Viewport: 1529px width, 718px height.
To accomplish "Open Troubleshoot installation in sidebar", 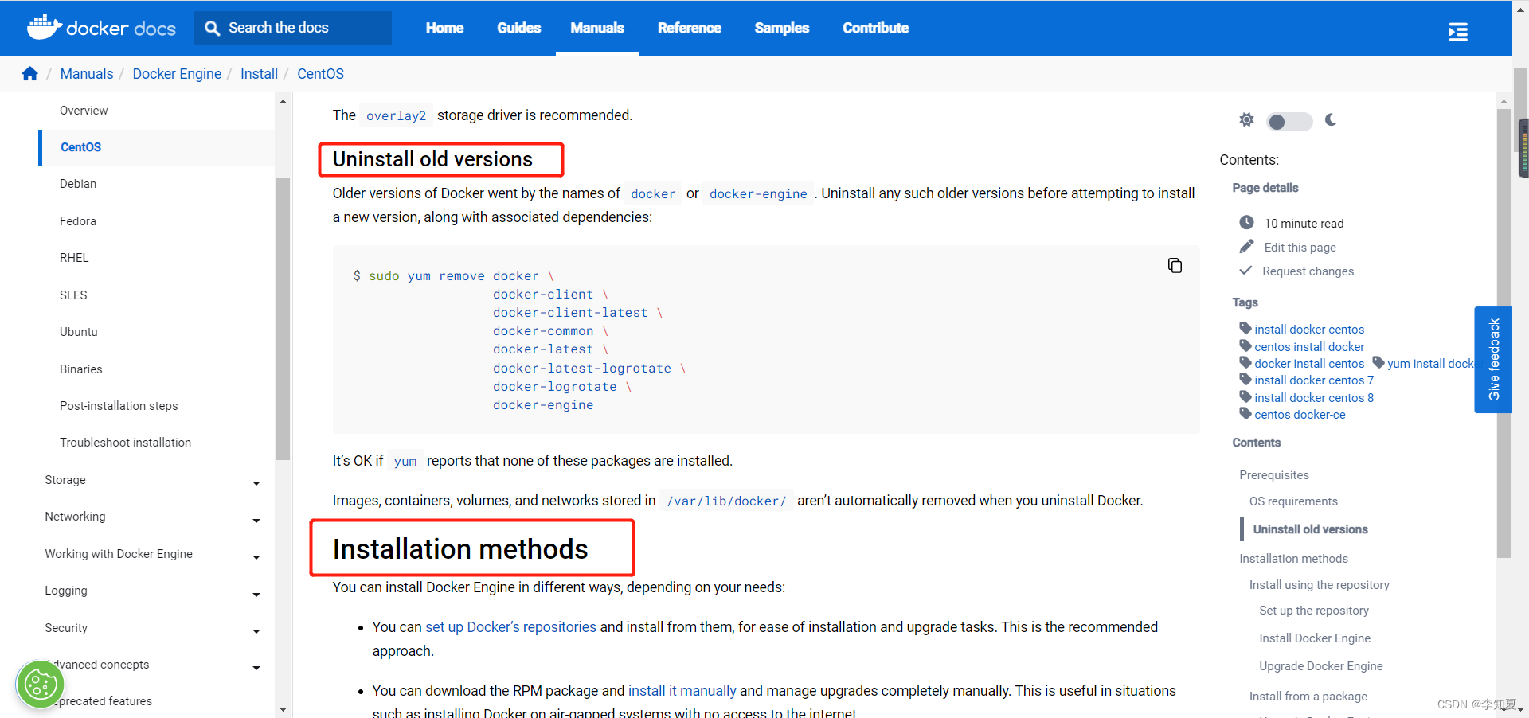I will [x=125, y=443].
